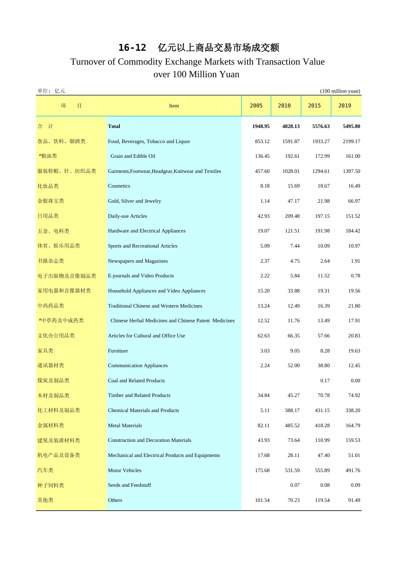Click the Daily-use Articles 2010 value 209.48
This screenshot has height=564, width=398.
pos(292,216)
